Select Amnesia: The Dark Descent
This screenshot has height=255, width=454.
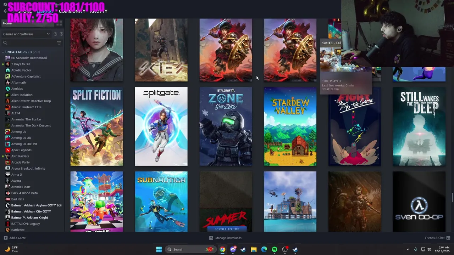click(x=31, y=125)
